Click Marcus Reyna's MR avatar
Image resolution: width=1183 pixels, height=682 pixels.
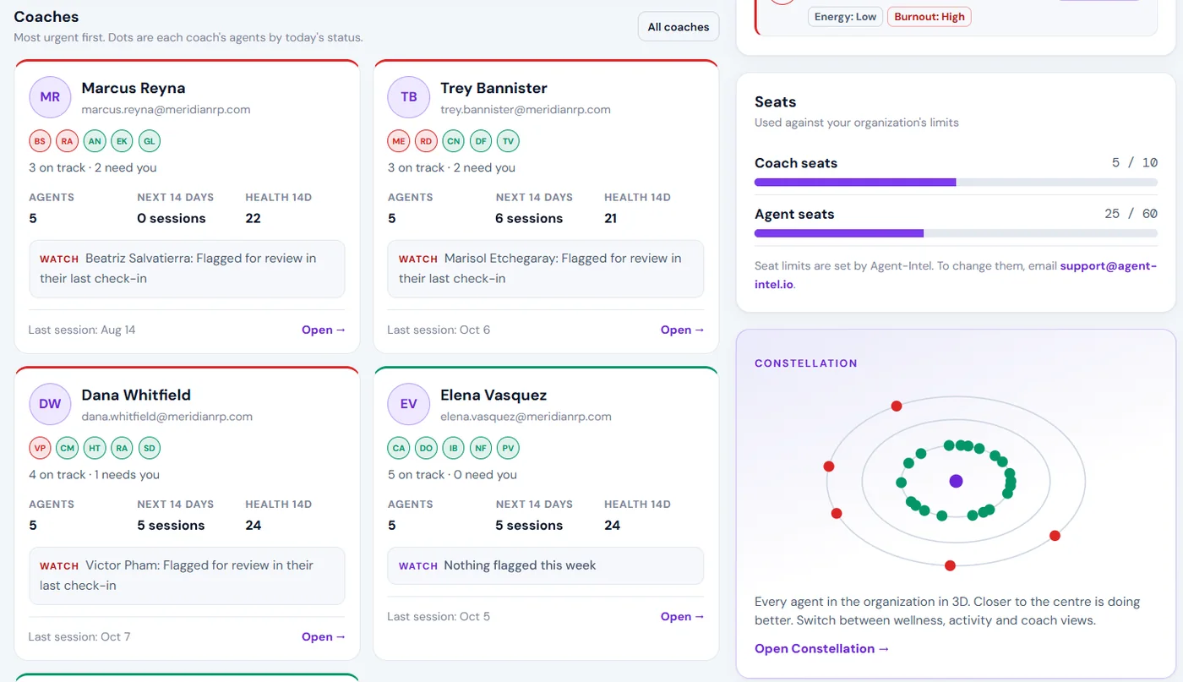click(50, 97)
